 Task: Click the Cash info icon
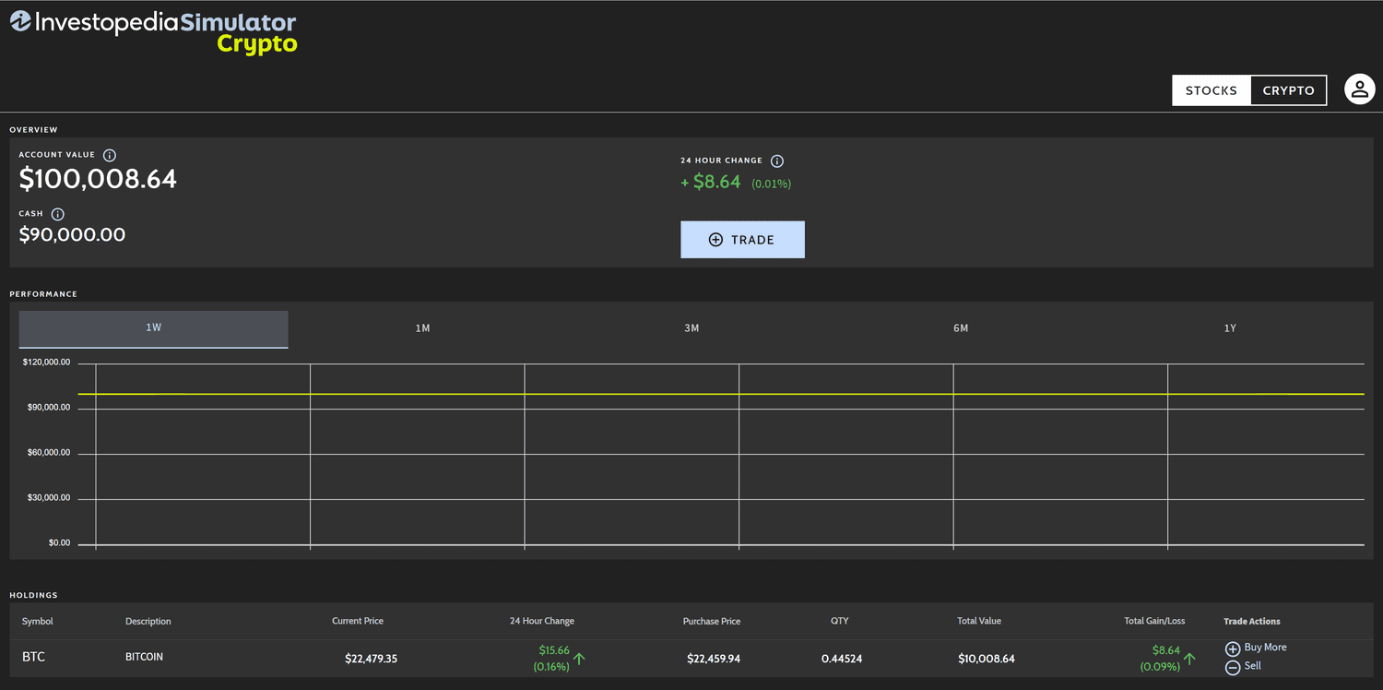pyautogui.click(x=57, y=214)
